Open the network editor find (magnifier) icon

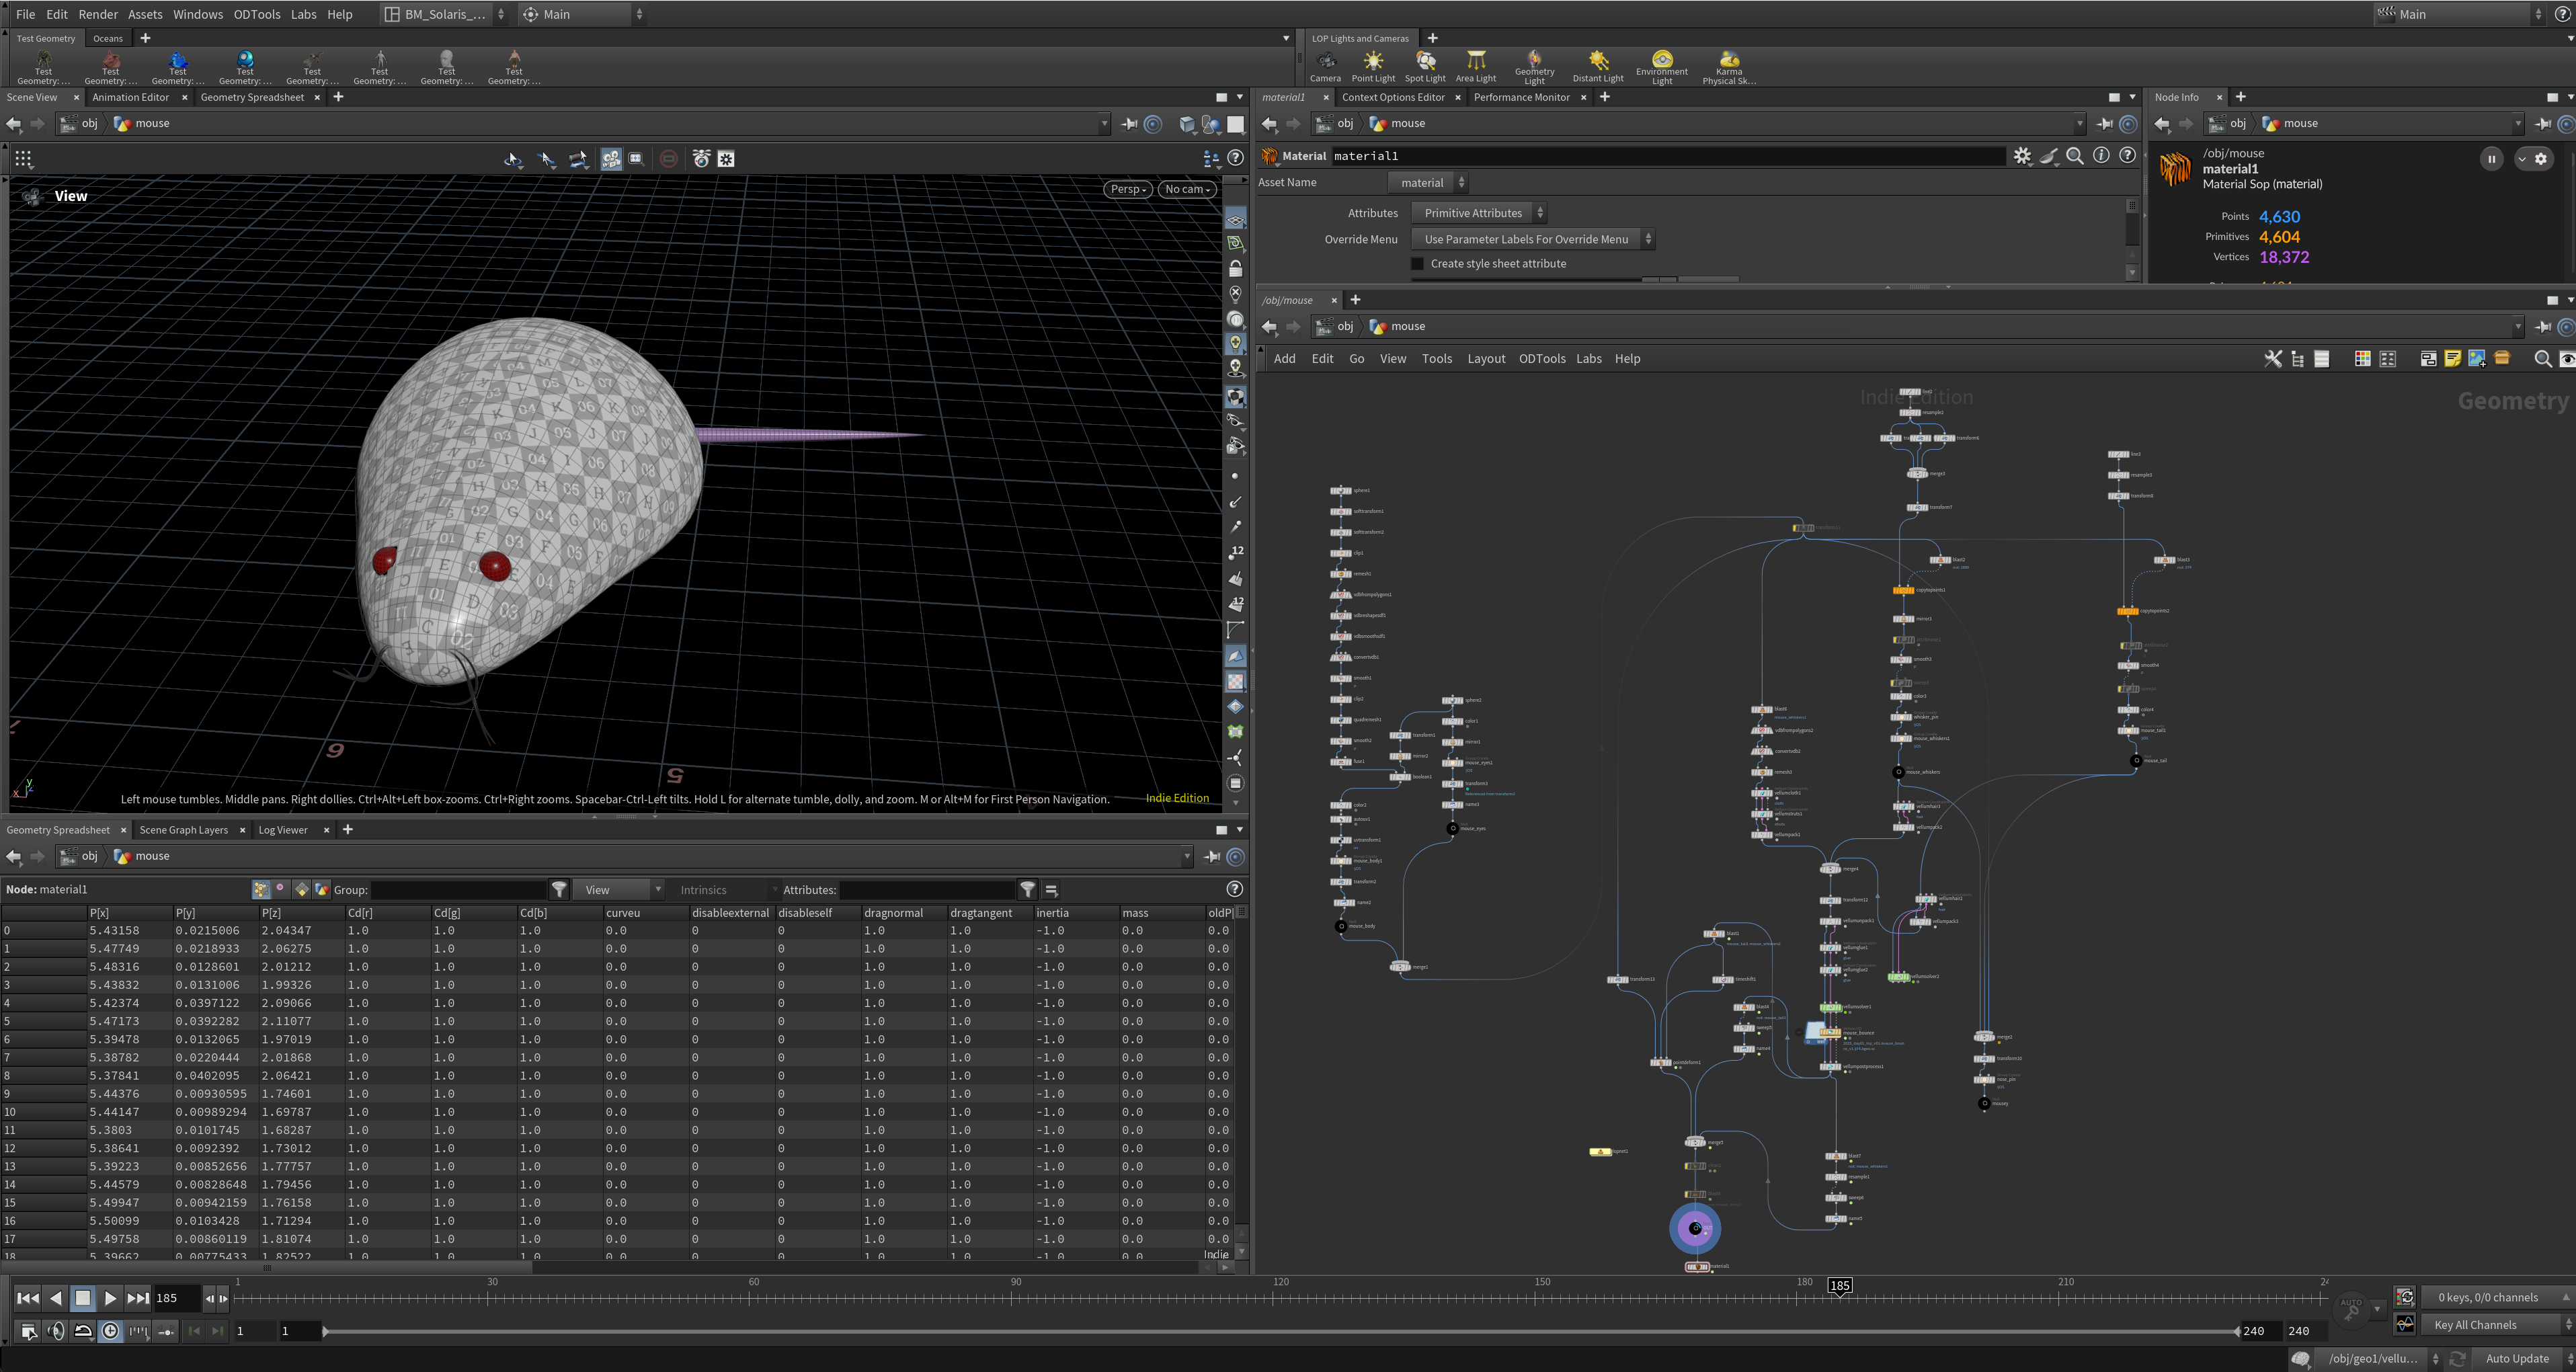coord(2542,359)
